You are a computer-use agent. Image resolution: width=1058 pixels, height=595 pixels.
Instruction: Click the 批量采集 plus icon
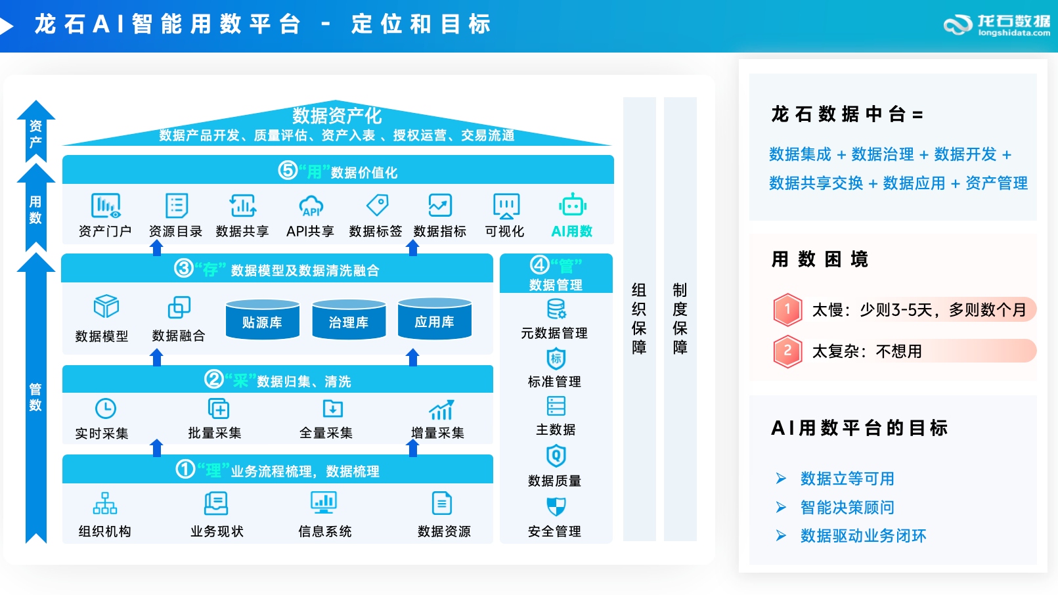pyautogui.click(x=217, y=408)
